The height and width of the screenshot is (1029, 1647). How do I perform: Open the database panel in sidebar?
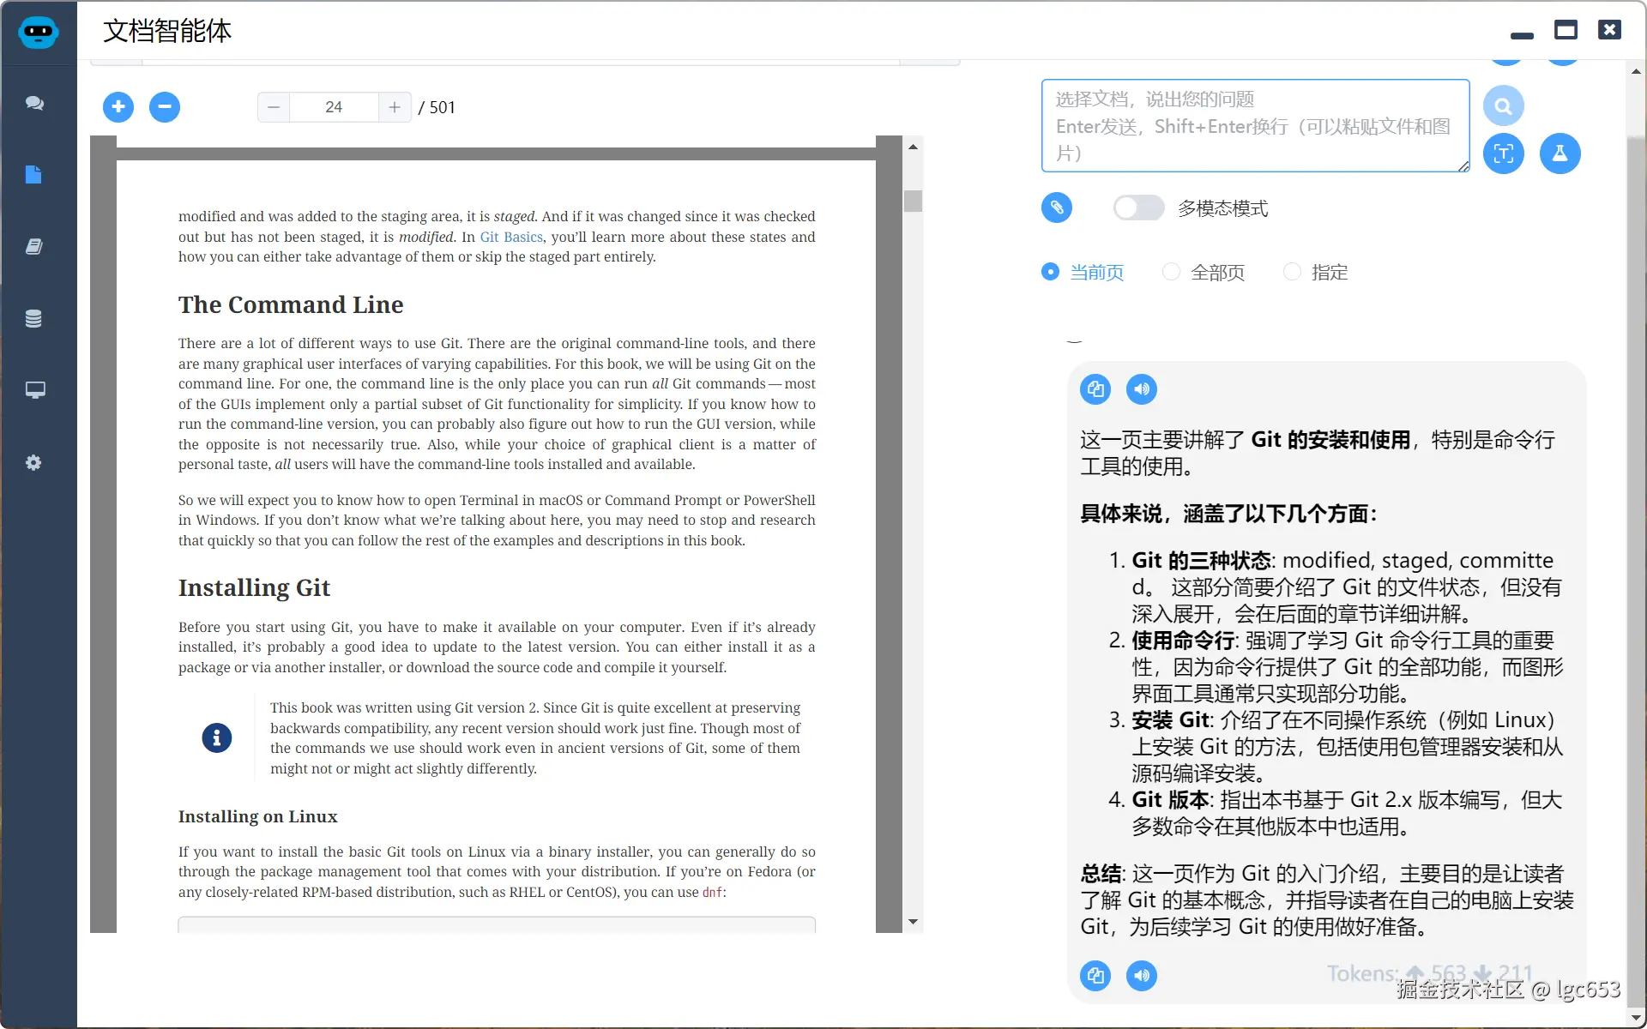coord(34,318)
